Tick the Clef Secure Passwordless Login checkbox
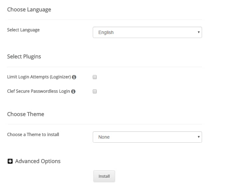228x188 pixels. tap(95, 91)
